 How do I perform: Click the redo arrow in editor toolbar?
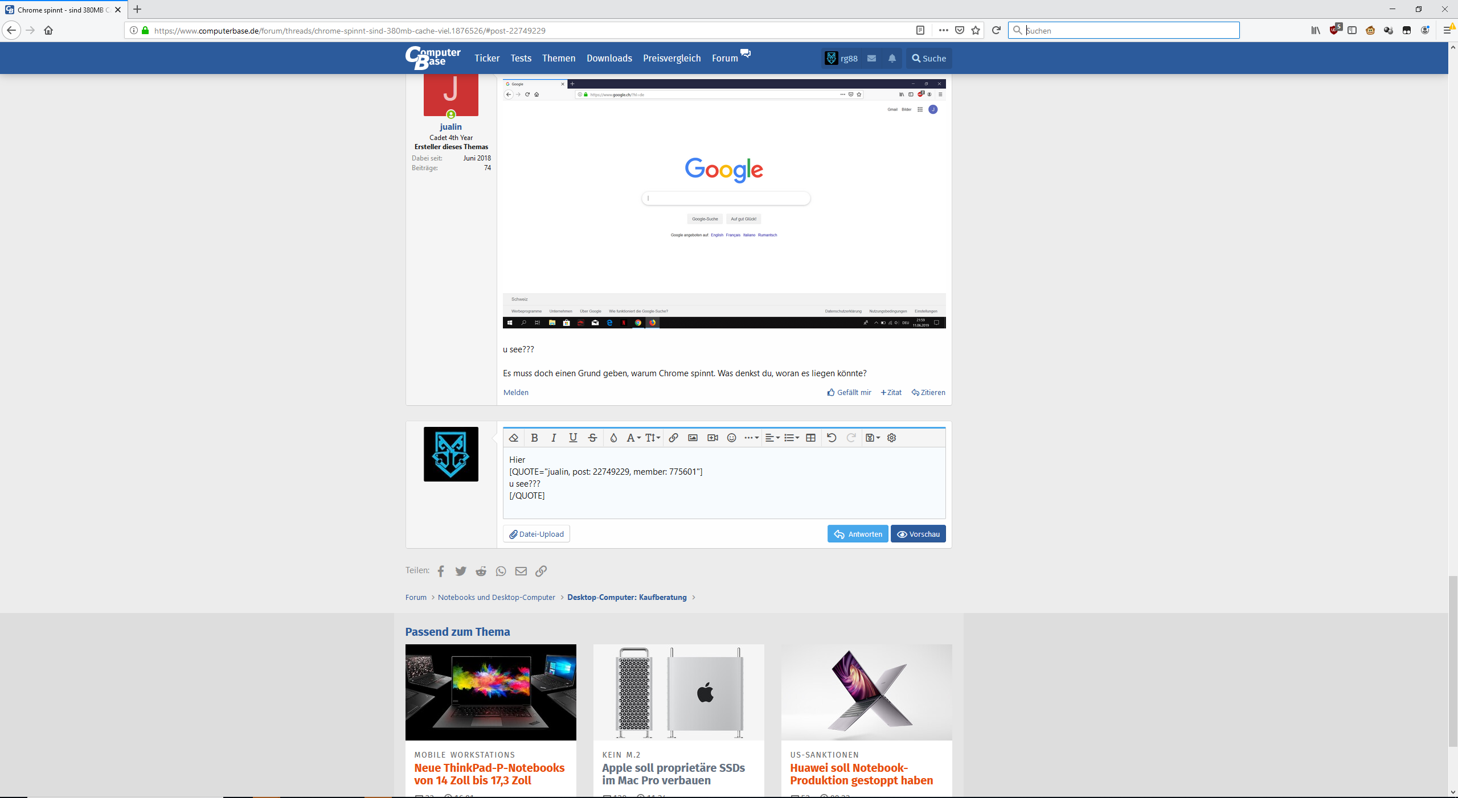pyautogui.click(x=851, y=438)
